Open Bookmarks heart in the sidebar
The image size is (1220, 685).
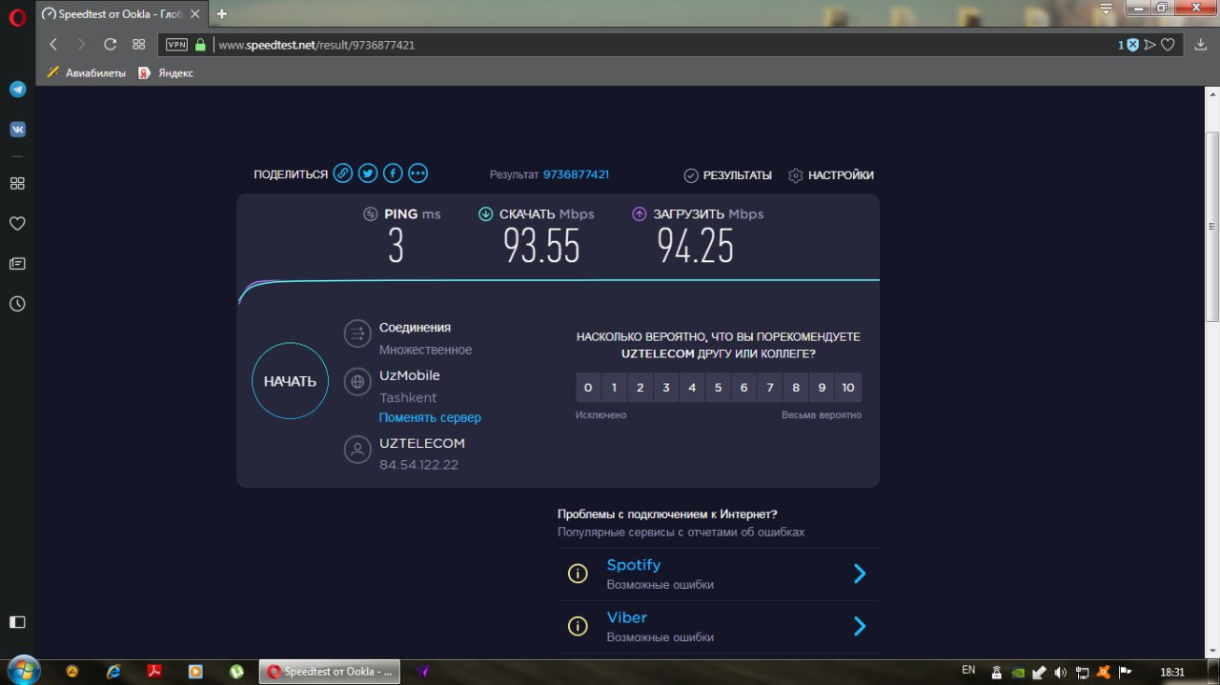coord(17,224)
